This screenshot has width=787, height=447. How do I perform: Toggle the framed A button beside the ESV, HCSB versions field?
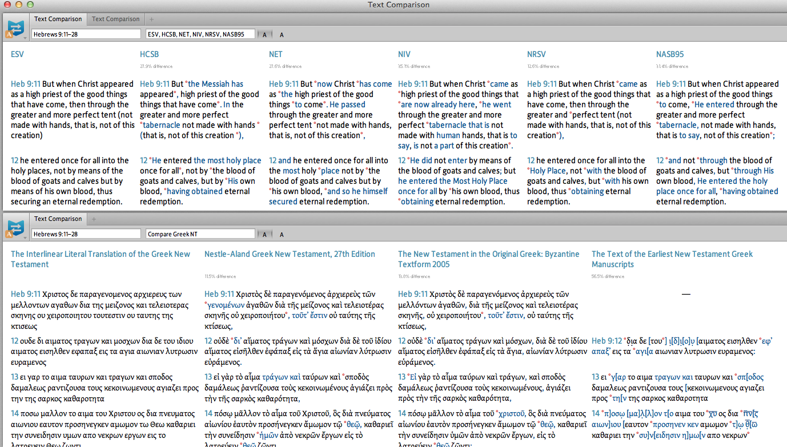pos(264,35)
